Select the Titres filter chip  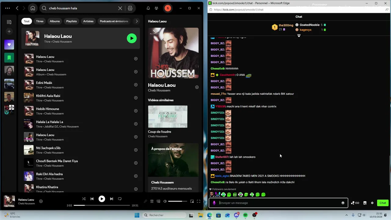pyautogui.click(x=40, y=21)
